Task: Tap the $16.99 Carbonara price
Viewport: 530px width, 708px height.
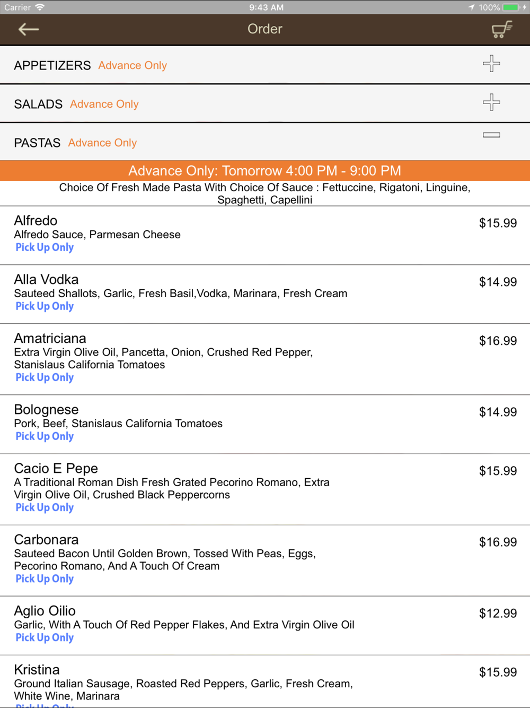Action: click(498, 542)
